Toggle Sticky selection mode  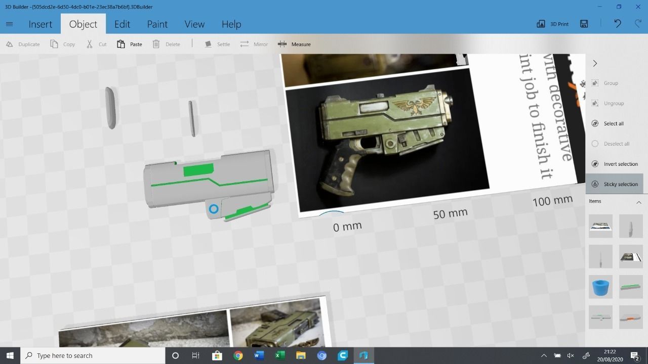(615, 184)
